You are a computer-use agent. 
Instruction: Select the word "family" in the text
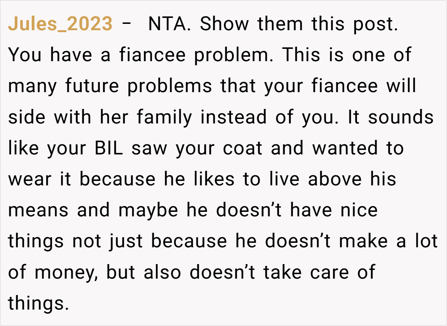164,117
